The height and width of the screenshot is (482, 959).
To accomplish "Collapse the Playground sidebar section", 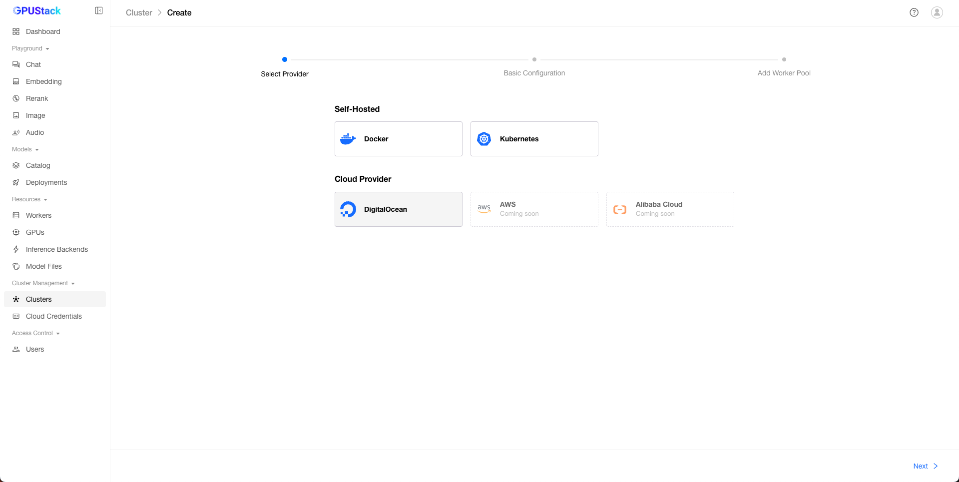I will (30, 48).
